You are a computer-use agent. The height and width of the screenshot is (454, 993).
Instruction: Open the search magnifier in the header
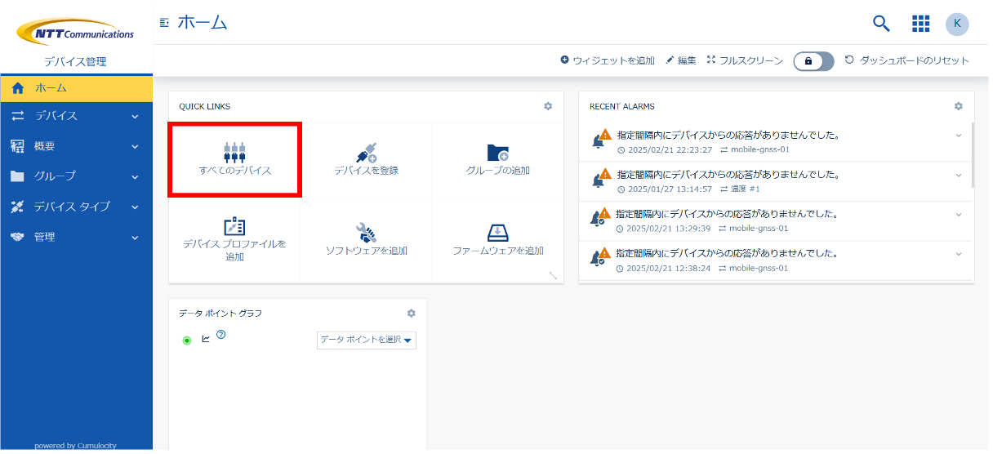coord(881,24)
